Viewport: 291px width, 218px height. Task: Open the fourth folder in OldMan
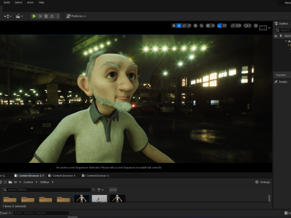coord(63,199)
